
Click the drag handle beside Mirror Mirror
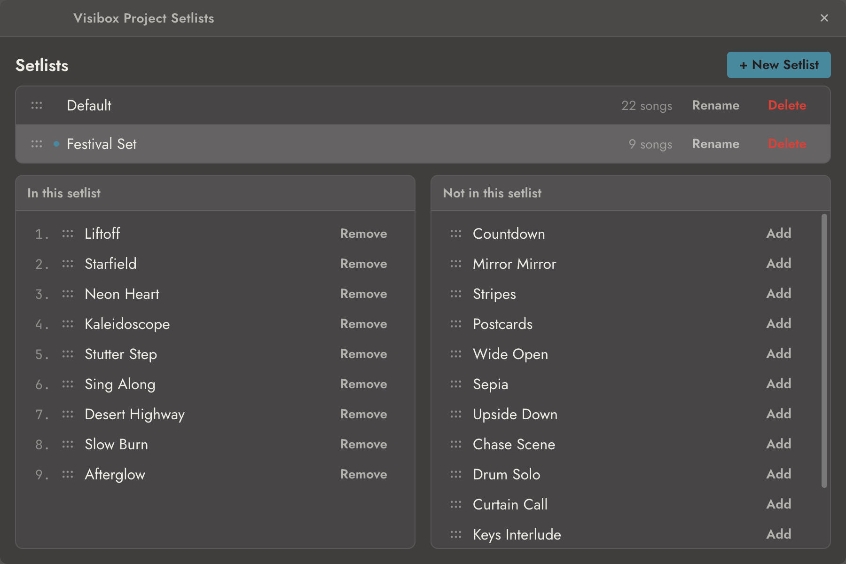click(x=456, y=264)
